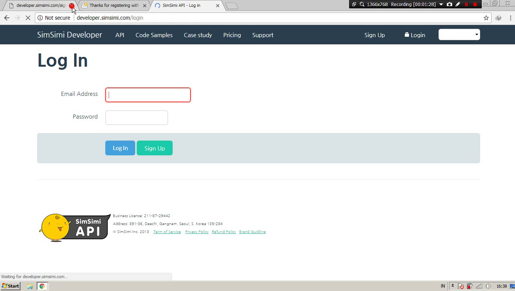Go to SimSimi Developer home

pyautogui.click(x=70, y=35)
